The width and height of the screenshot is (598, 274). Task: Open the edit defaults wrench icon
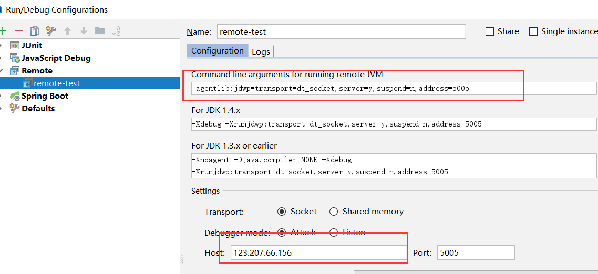coord(51,31)
